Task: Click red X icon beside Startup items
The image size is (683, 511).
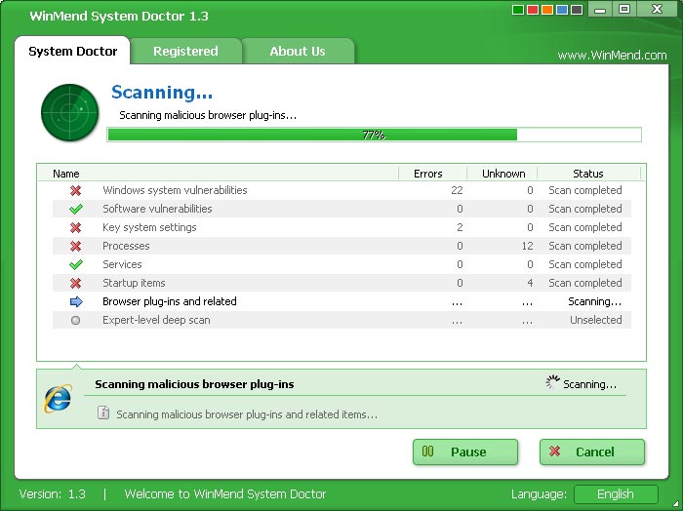Action: click(x=76, y=284)
